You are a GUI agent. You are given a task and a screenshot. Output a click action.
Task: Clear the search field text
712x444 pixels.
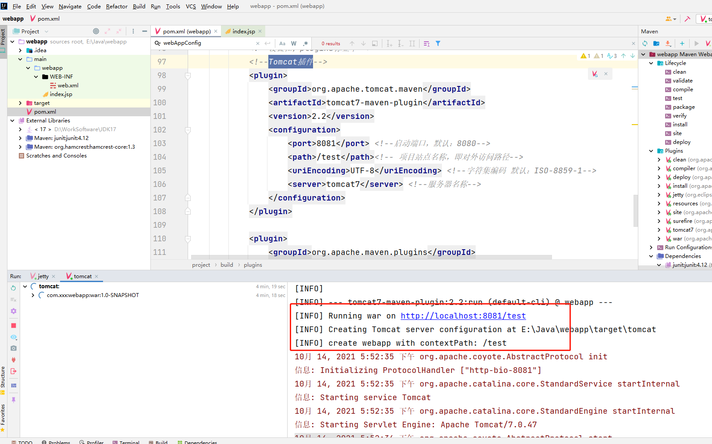point(258,43)
